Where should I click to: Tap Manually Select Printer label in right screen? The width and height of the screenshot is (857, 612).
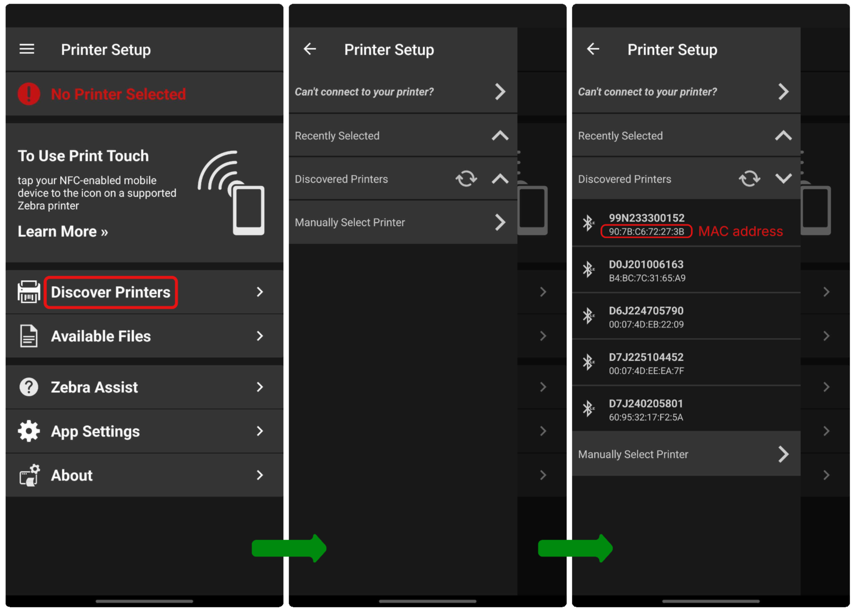tap(633, 454)
